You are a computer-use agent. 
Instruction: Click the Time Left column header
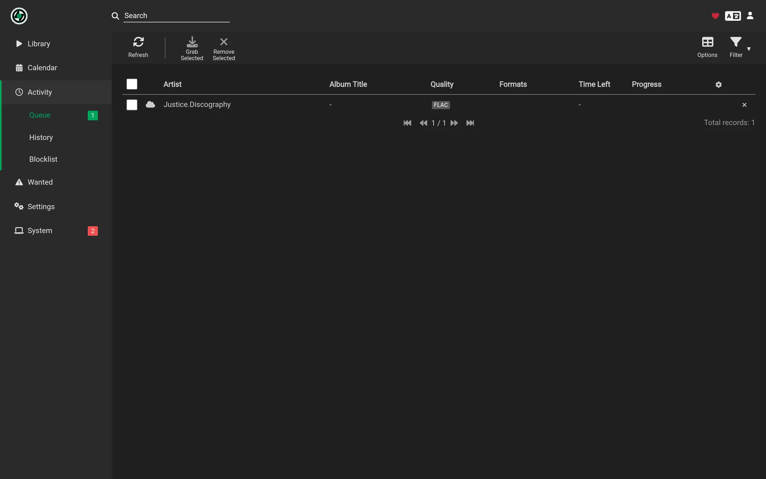[594, 84]
